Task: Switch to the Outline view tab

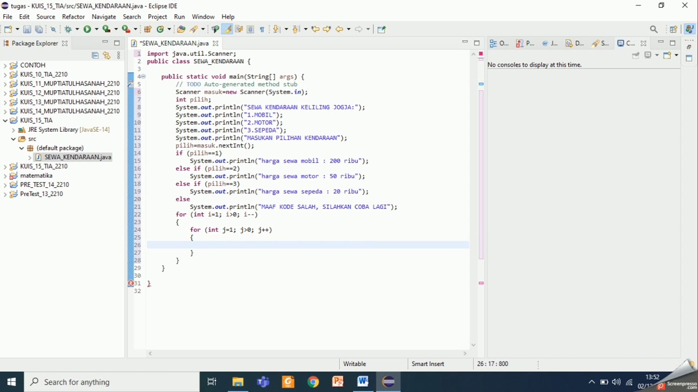Action: [500, 43]
